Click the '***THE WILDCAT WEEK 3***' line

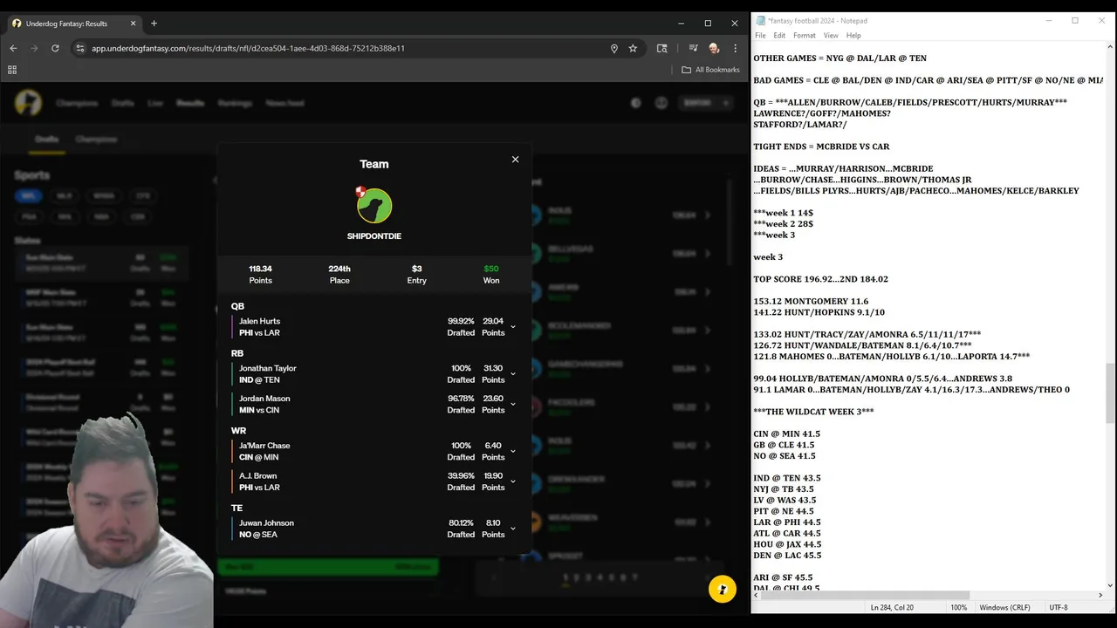click(813, 412)
